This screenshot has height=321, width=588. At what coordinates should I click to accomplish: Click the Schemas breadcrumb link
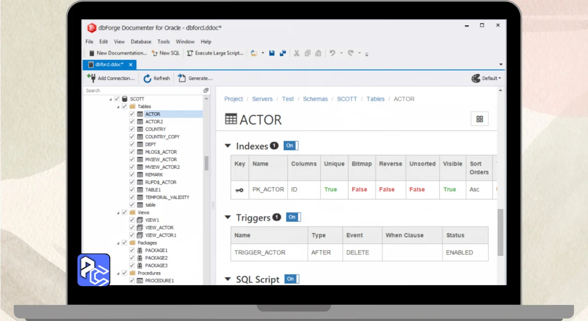(315, 99)
